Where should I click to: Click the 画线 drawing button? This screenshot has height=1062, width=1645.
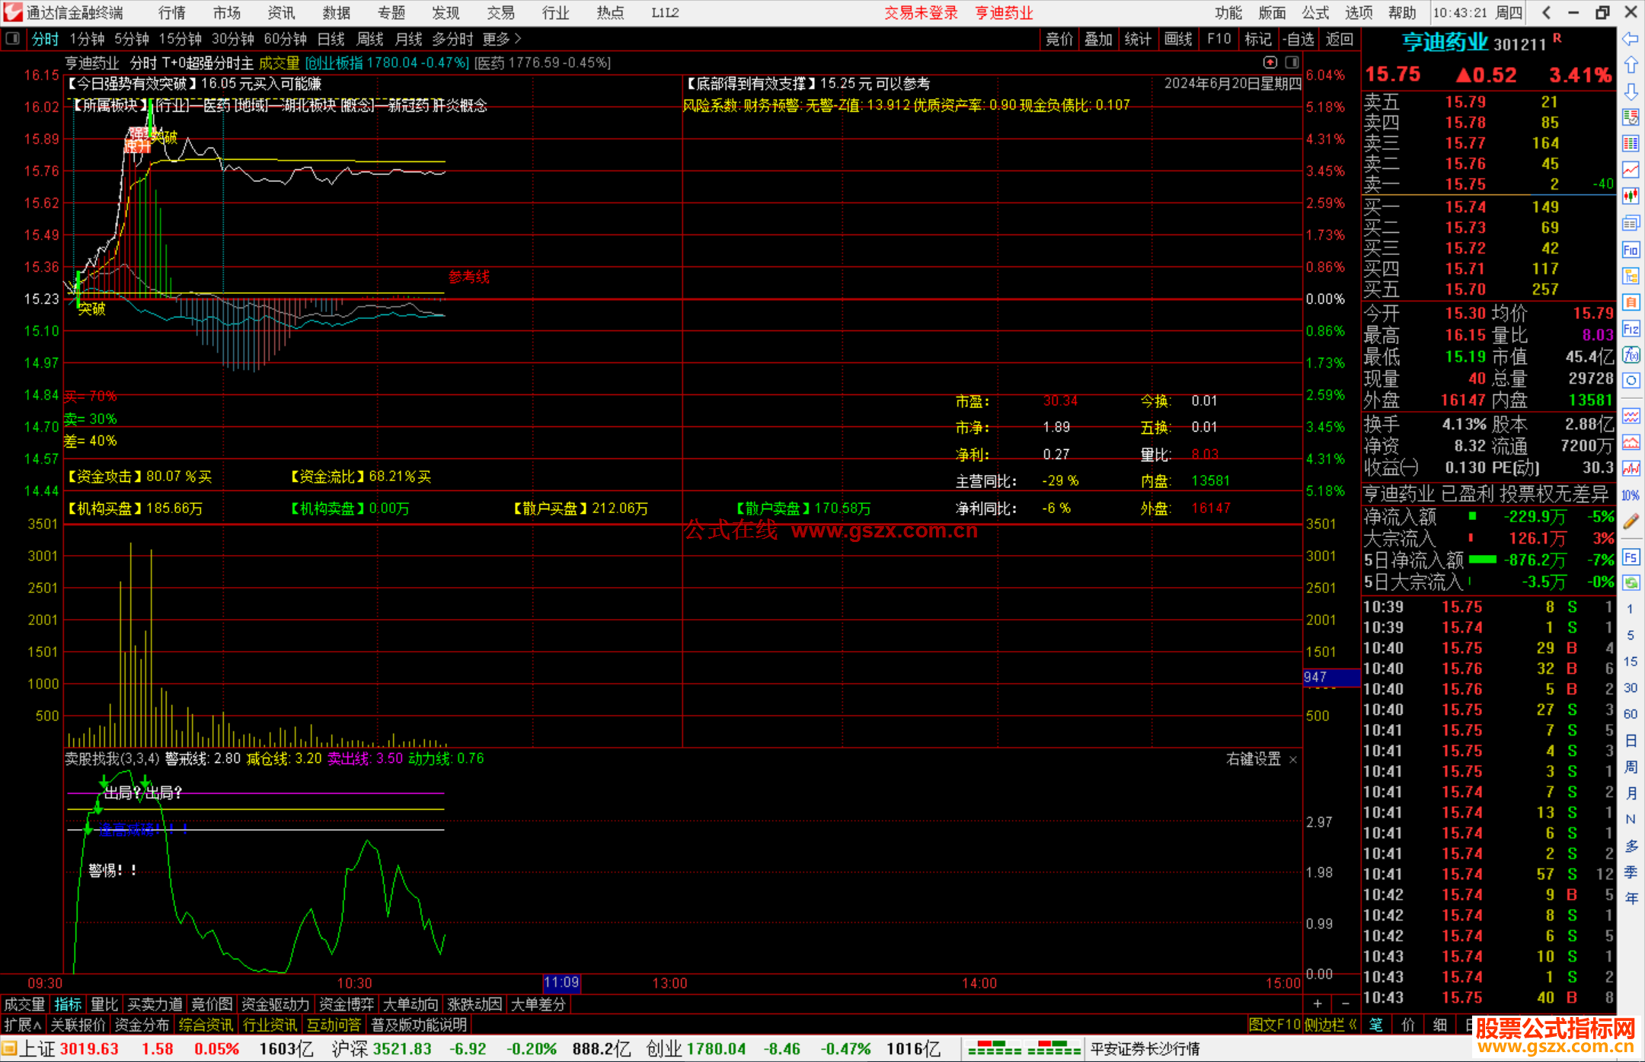(x=1178, y=39)
